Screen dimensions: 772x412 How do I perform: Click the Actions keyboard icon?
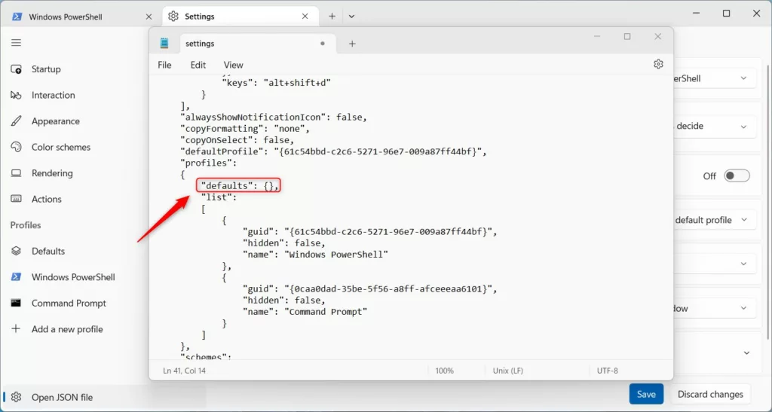pyautogui.click(x=17, y=199)
